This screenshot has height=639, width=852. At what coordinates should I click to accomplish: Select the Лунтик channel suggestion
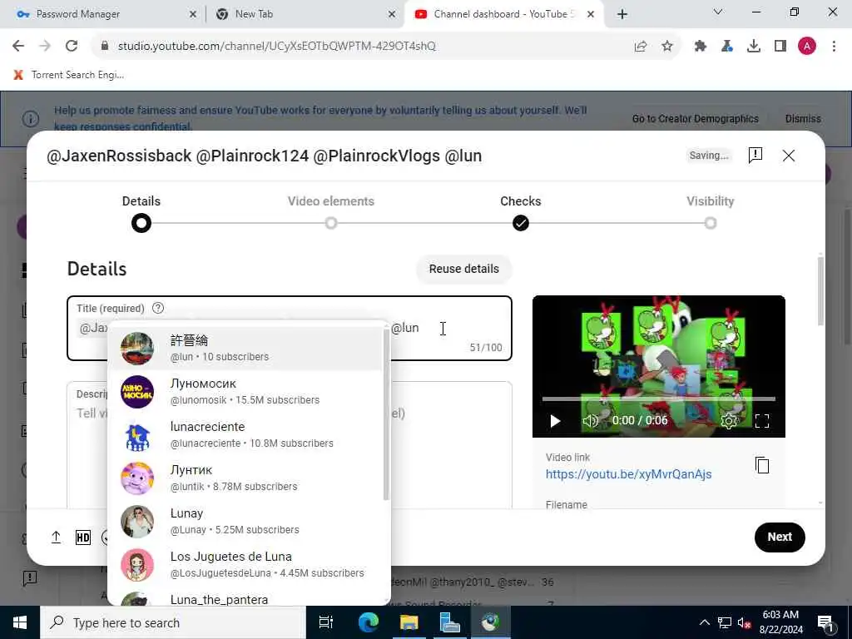(245, 478)
